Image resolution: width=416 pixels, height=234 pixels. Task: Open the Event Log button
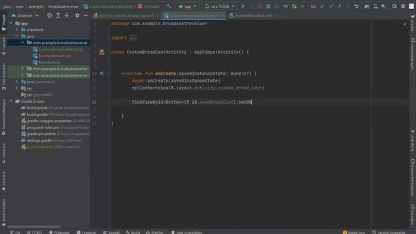tap(354, 232)
